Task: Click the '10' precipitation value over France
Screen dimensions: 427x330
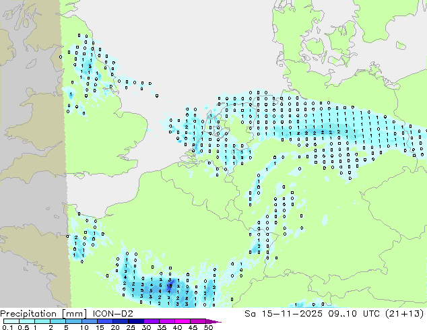Action: (169, 286)
